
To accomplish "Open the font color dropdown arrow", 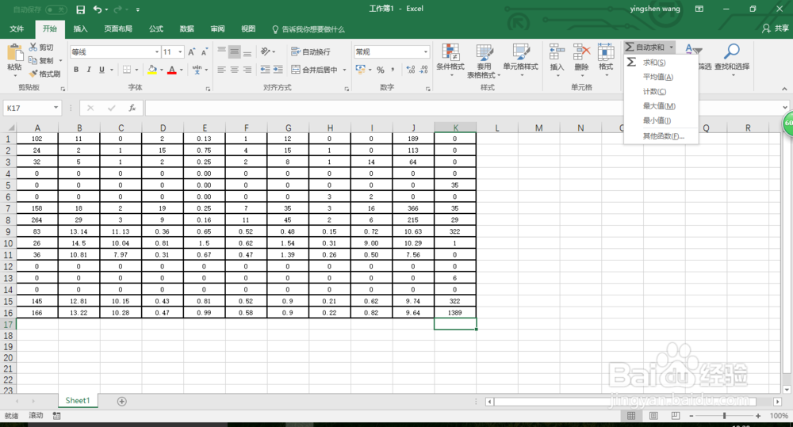I will tap(181, 70).
